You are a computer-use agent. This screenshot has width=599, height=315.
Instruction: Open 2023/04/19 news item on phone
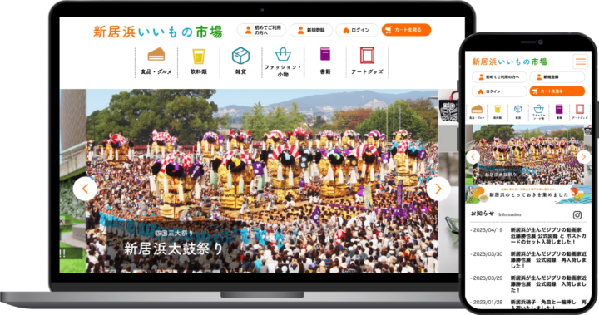pyautogui.click(x=528, y=236)
